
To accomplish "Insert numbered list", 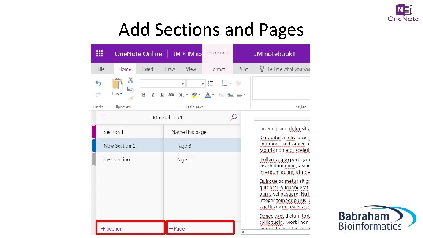I will pos(224,83).
